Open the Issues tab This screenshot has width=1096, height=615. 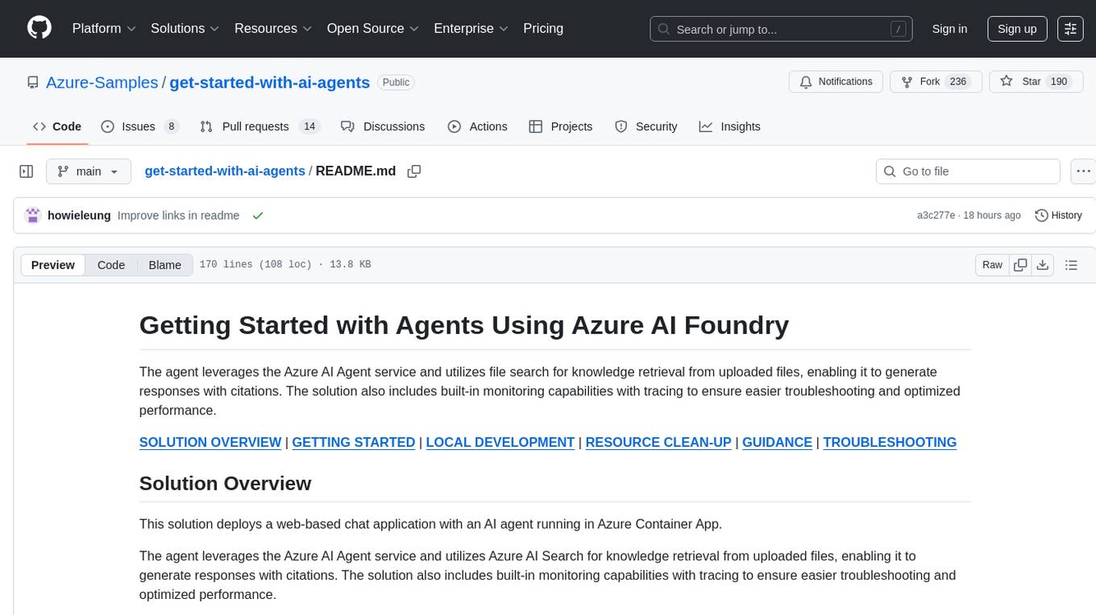(x=139, y=126)
